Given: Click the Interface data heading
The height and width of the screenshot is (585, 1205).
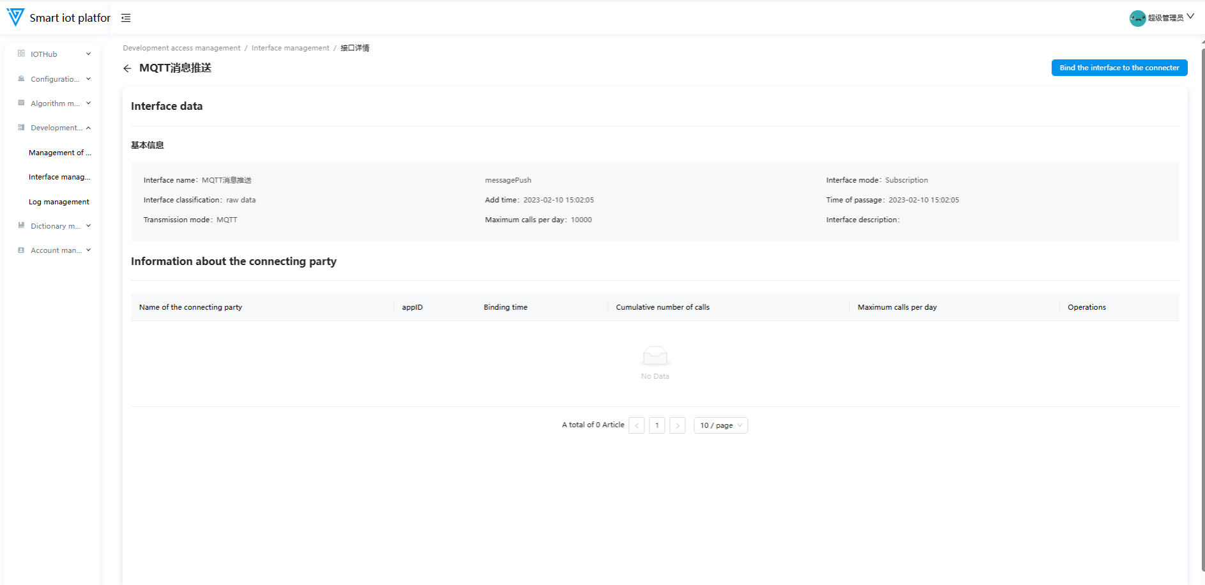Looking at the screenshot, I should click(167, 106).
